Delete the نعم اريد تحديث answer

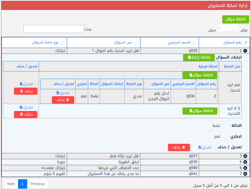tap(26, 91)
